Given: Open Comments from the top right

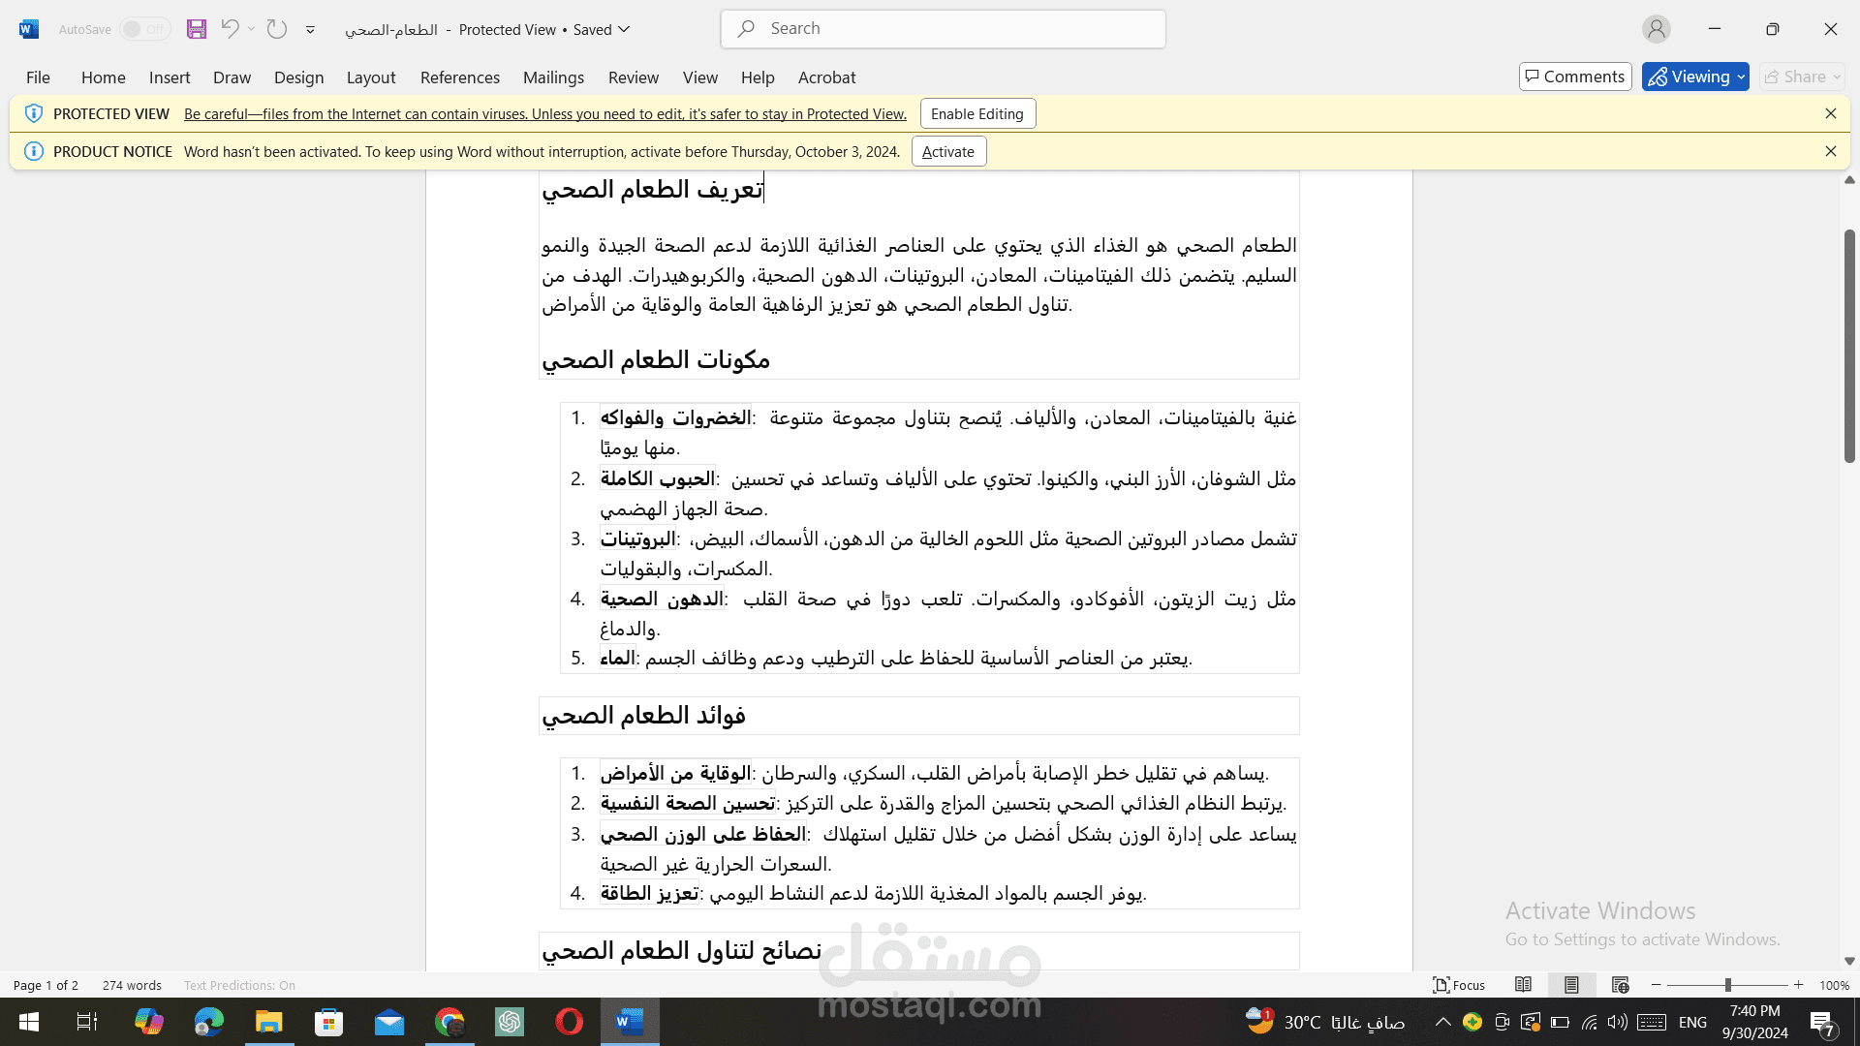Looking at the screenshot, I should point(1574,76).
